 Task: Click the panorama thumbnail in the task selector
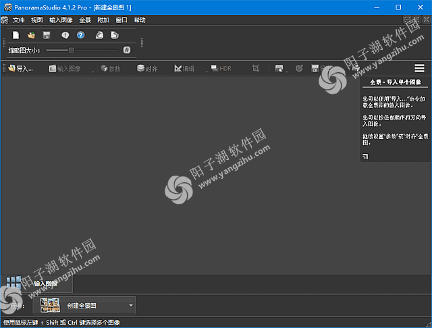point(50,306)
